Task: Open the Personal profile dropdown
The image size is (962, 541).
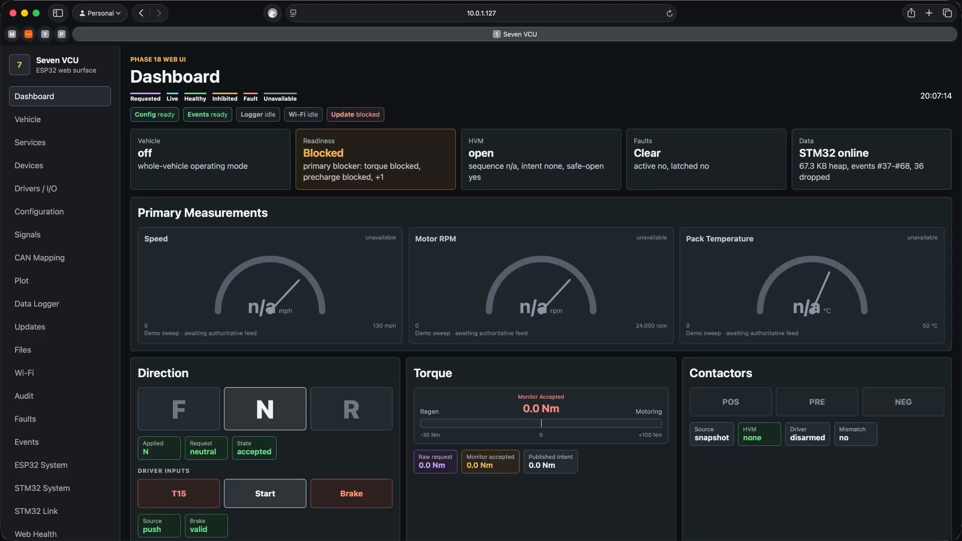Action: pyautogui.click(x=100, y=13)
